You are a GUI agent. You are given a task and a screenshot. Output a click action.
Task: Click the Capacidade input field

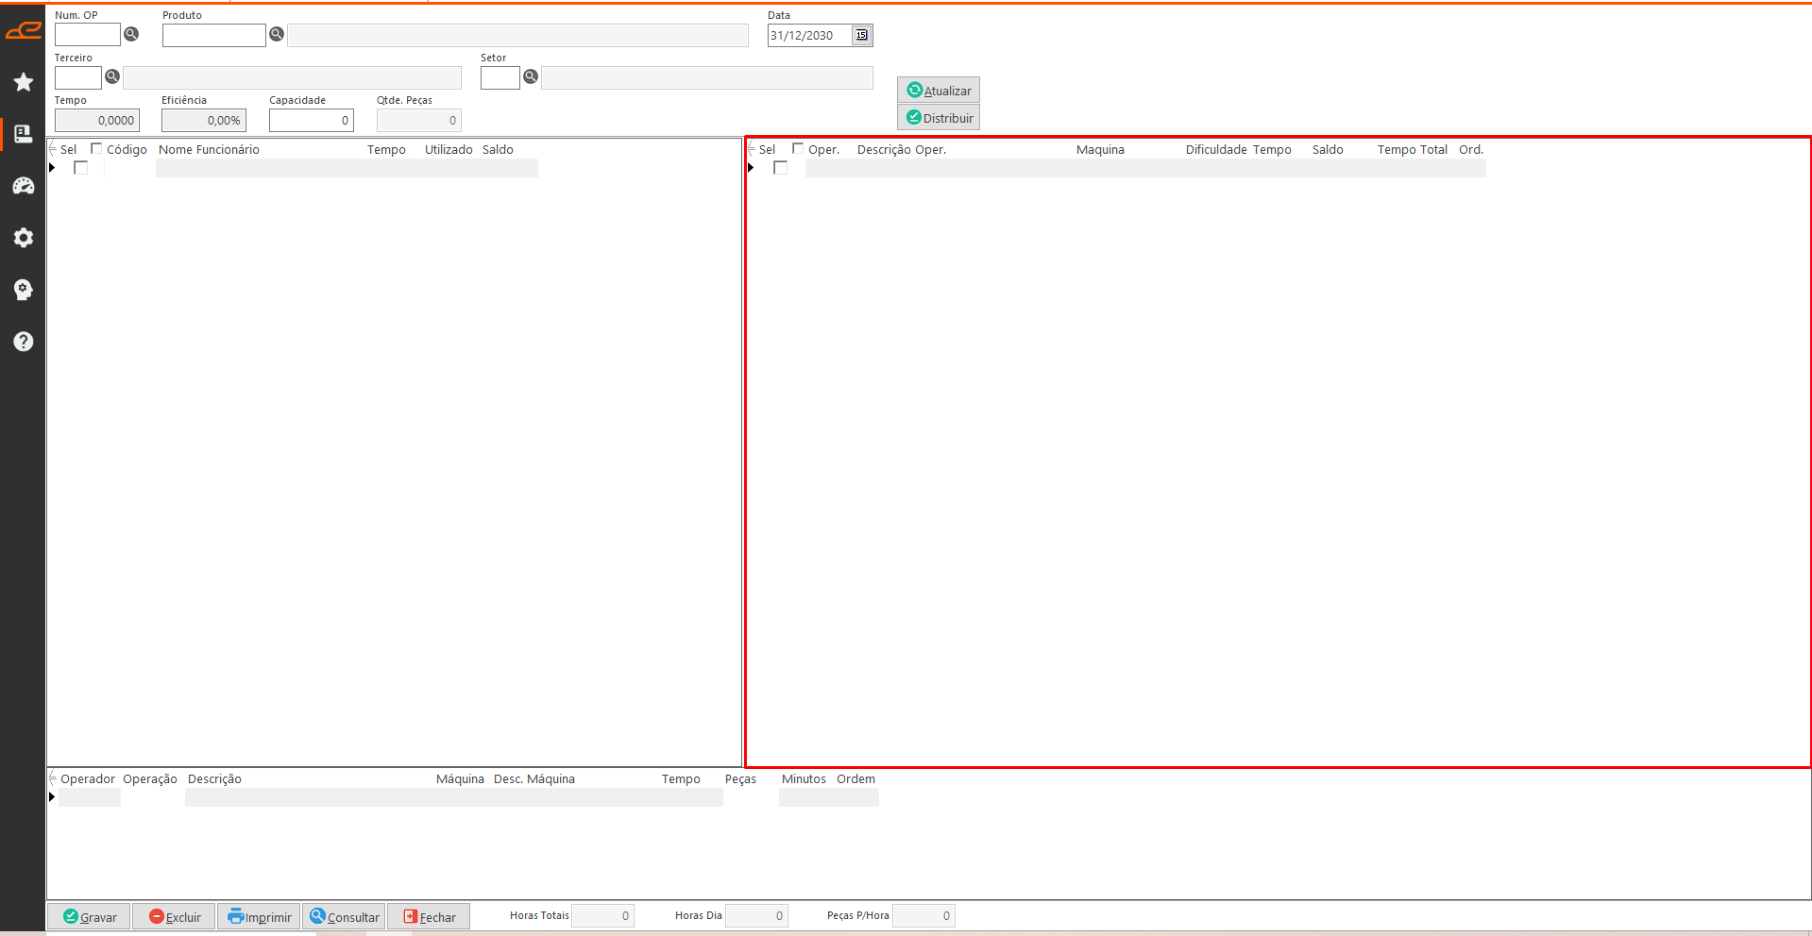pyautogui.click(x=311, y=121)
